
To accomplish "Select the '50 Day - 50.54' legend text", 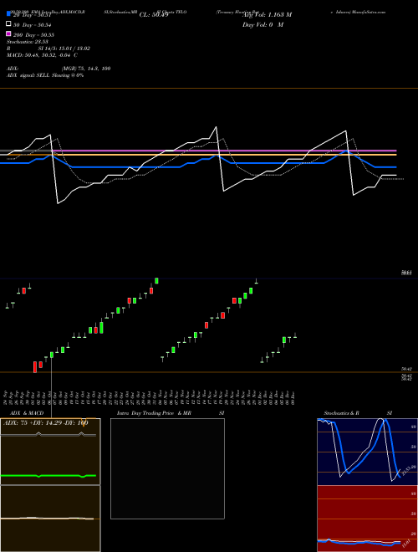I will click(x=33, y=25).
